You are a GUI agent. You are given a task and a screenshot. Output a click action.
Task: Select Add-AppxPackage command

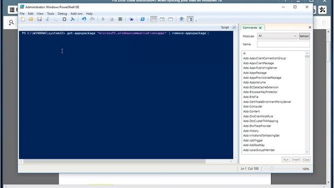tap(255, 73)
